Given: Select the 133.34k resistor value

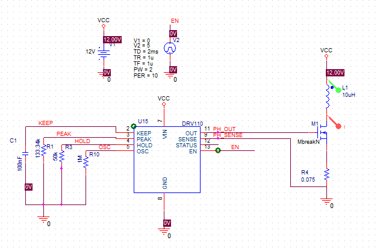Looking at the screenshot, I should point(37,149).
